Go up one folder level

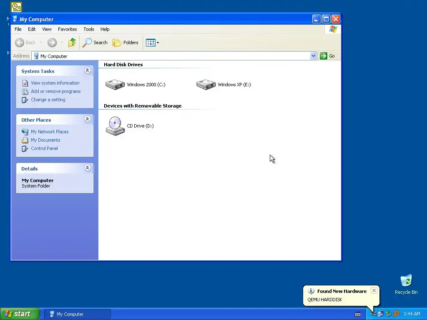click(x=72, y=42)
